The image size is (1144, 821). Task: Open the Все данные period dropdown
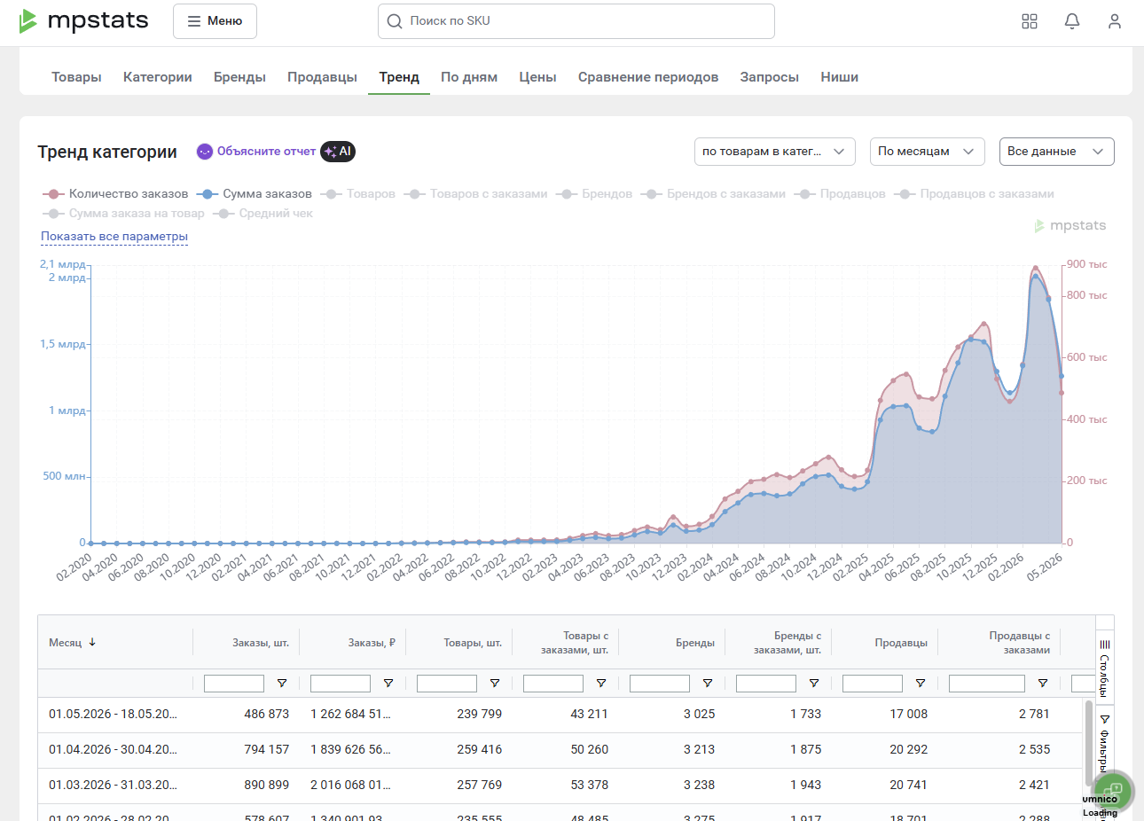point(1056,152)
